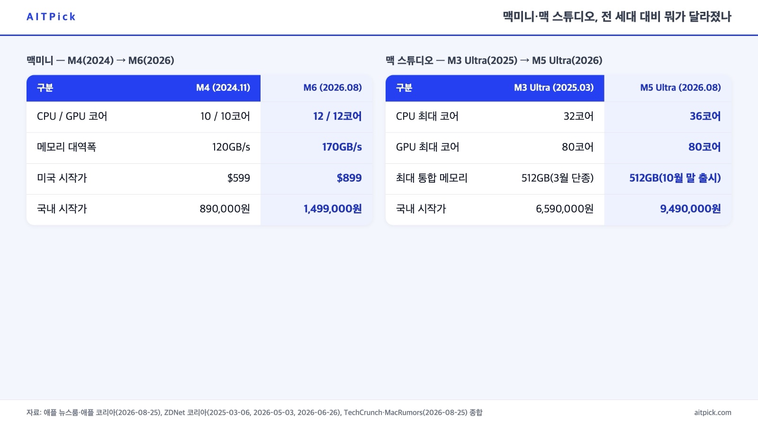Select the '$899' price cell
758x426 pixels.
pyautogui.click(x=349, y=178)
